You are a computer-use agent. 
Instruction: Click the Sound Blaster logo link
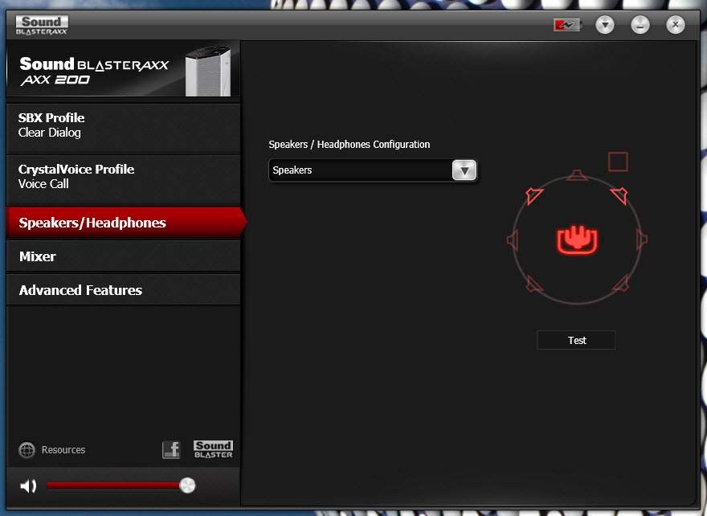pyautogui.click(x=213, y=450)
